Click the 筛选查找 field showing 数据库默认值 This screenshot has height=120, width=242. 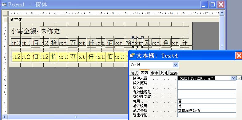(x=207, y=111)
